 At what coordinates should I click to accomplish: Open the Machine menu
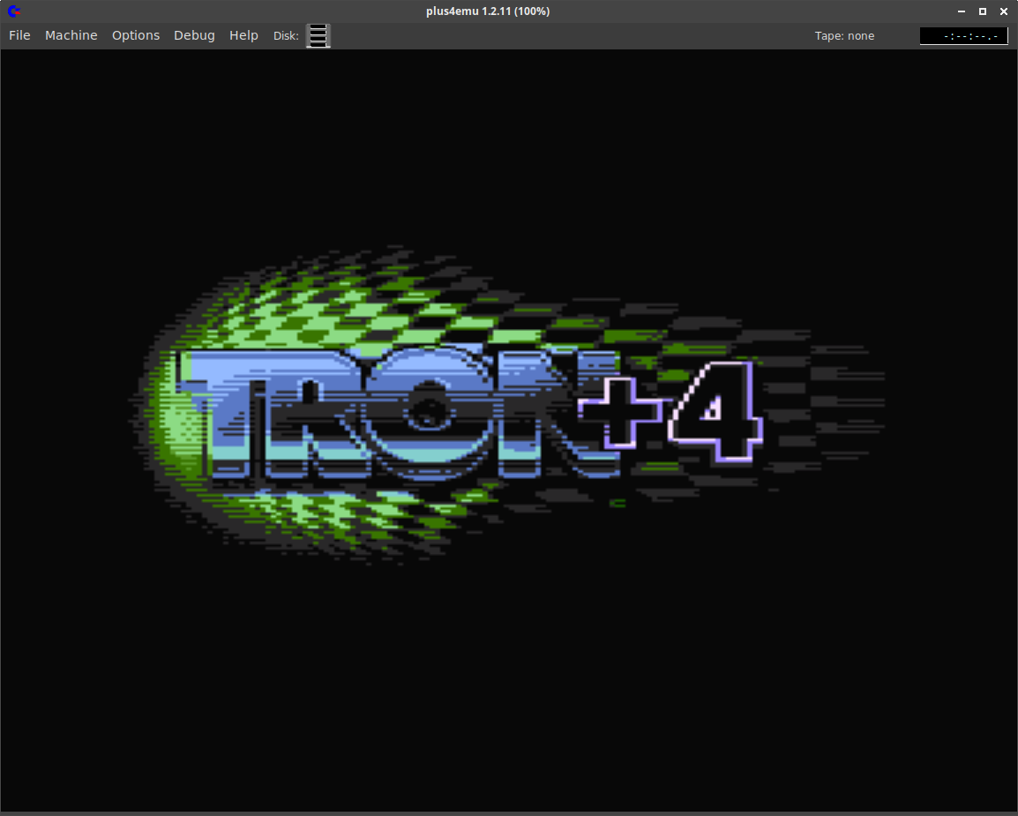[71, 35]
